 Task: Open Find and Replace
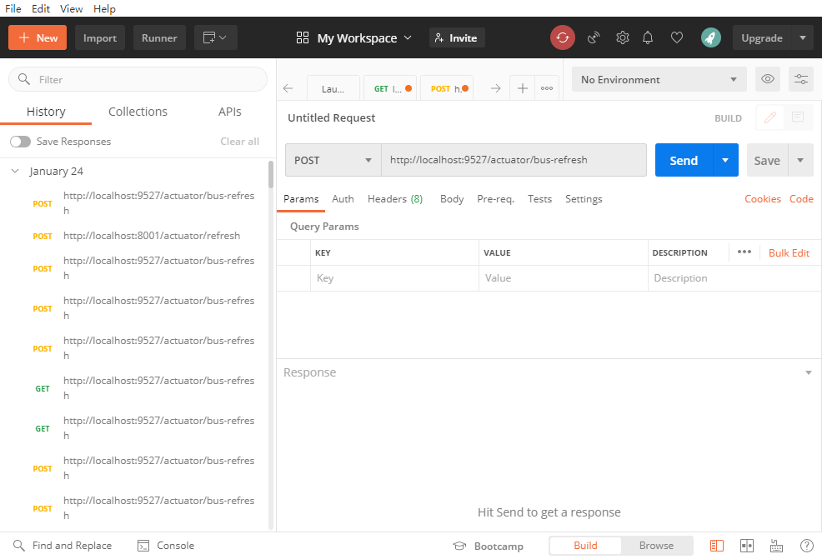coord(63,546)
